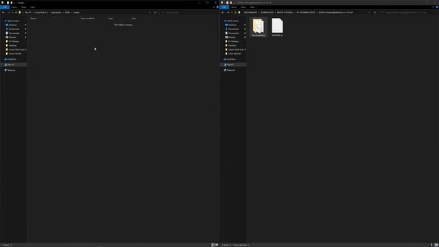Open Network in right window sidebar
The height and width of the screenshot is (247, 439).
tap(230, 70)
